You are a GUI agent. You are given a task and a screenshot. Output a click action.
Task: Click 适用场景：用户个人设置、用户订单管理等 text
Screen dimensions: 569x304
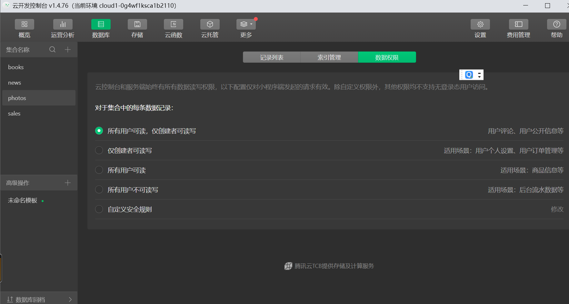[x=504, y=151]
